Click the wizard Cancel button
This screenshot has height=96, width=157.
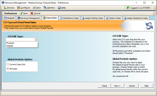(x=132, y=86)
